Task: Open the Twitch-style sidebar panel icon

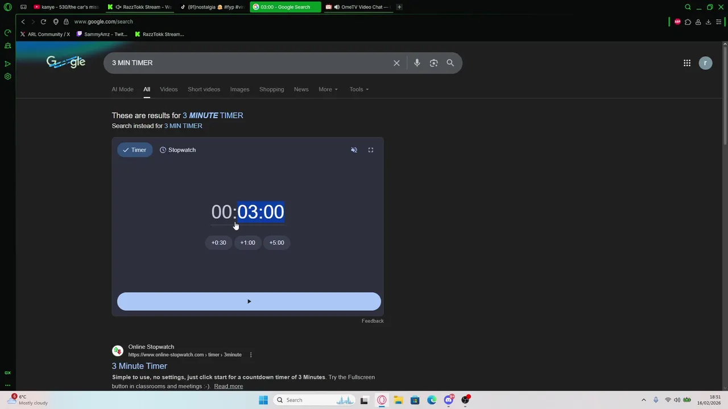Action: 7,45
